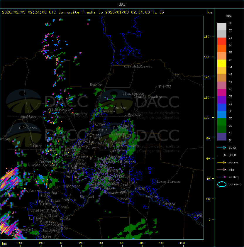Viewport: 244px width, 247px height.
Task: Select the magenta 39–42 dBZ swatch
Action: point(222,93)
